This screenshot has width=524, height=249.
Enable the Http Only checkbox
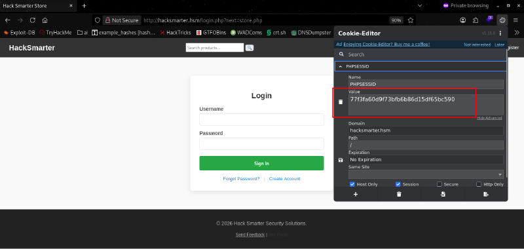pyautogui.click(x=479, y=184)
